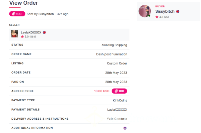Viewport: 201px width, 133px height.
Task: Click the LaylaXOXXOX payment details value
Action: 117,110
